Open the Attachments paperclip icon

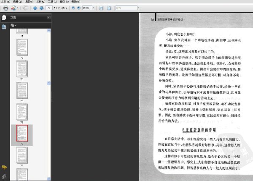(4, 176)
